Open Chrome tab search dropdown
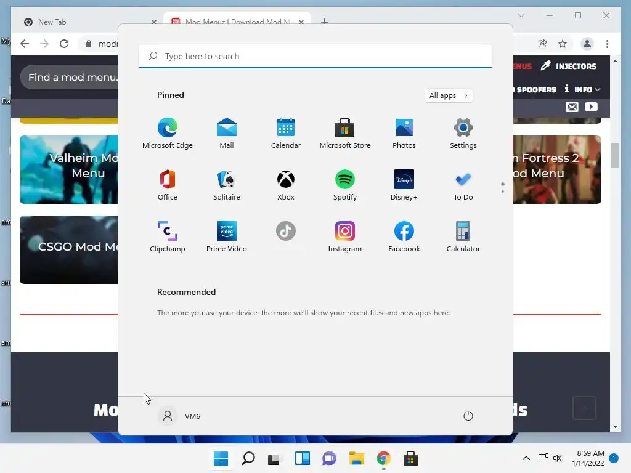 click(521, 15)
